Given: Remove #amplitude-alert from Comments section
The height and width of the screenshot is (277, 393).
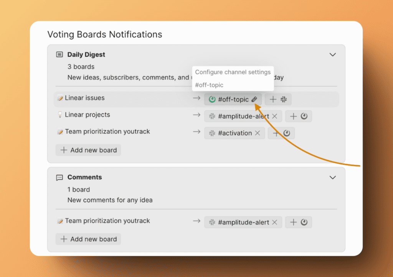Looking at the screenshot, I should (x=275, y=222).
